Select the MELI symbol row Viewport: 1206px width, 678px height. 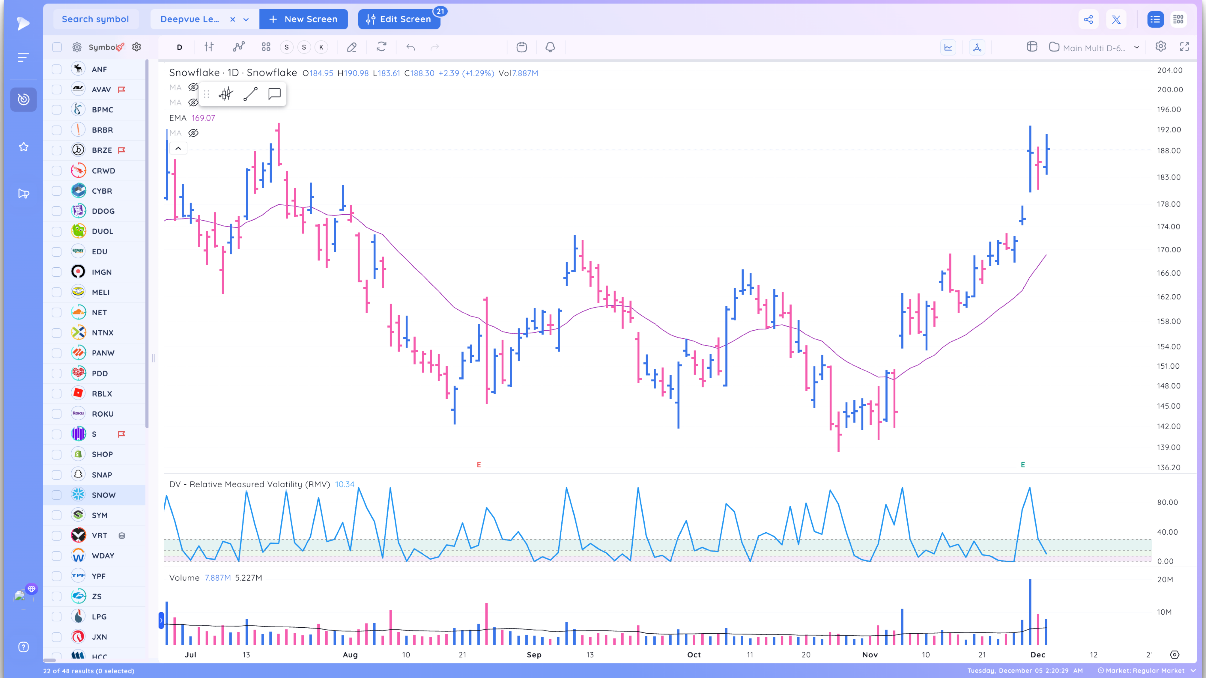[94, 293]
